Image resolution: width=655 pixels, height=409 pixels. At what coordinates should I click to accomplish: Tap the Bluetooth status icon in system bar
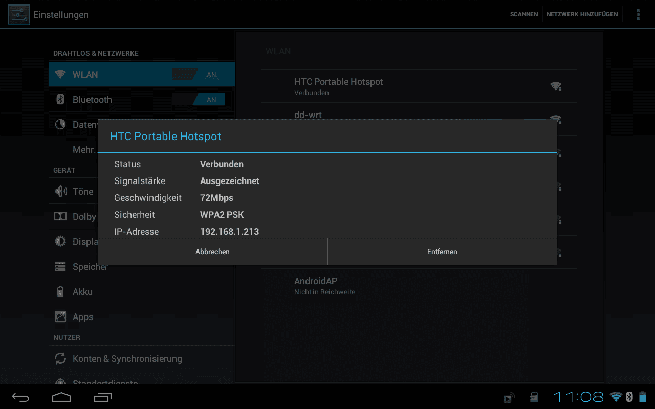(x=630, y=397)
